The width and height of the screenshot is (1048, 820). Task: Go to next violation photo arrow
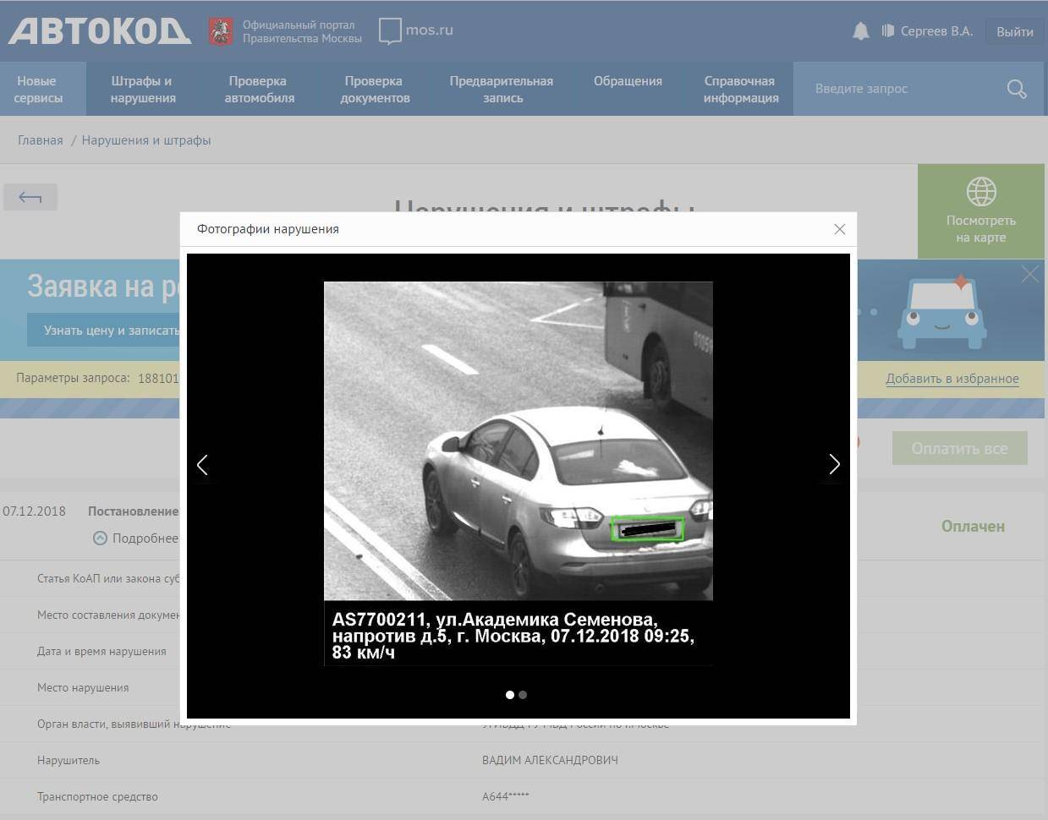coord(834,464)
